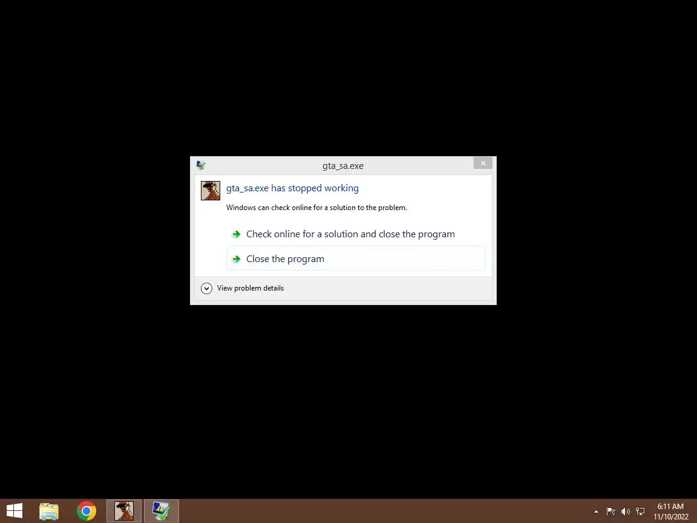Click the gta_sa.exe dialog title text

[x=342, y=166]
